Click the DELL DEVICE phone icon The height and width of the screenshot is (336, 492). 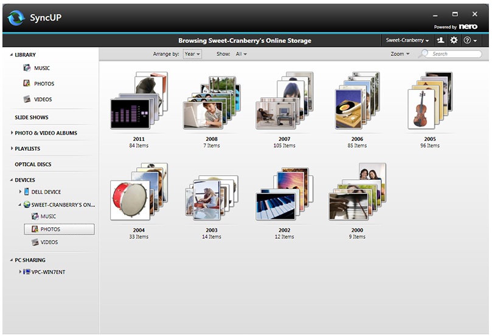click(27, 191)
